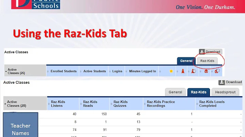Image resolution: width=245 pixels, height=137 pixels.
Task: Click the lower 'Active Classes' section title
Action: tap(16, 82)
